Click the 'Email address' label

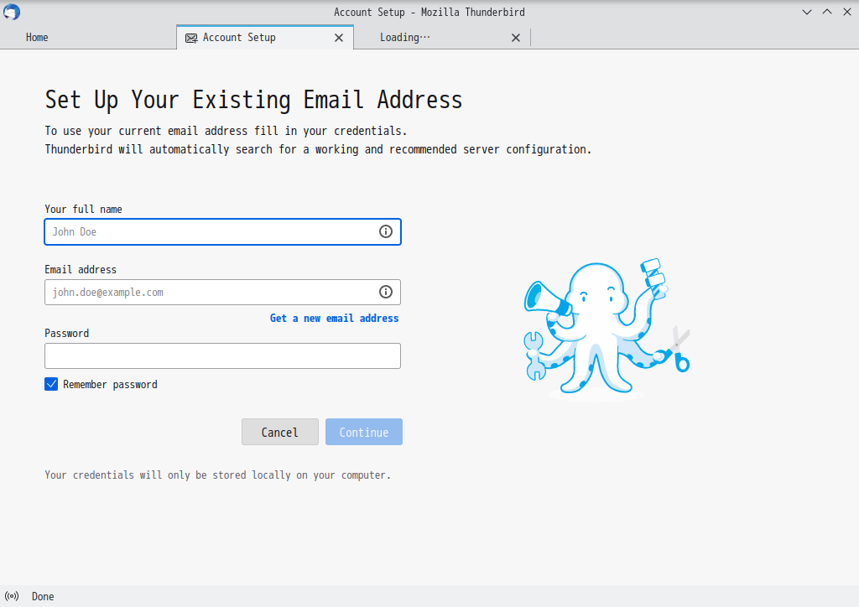81,269
